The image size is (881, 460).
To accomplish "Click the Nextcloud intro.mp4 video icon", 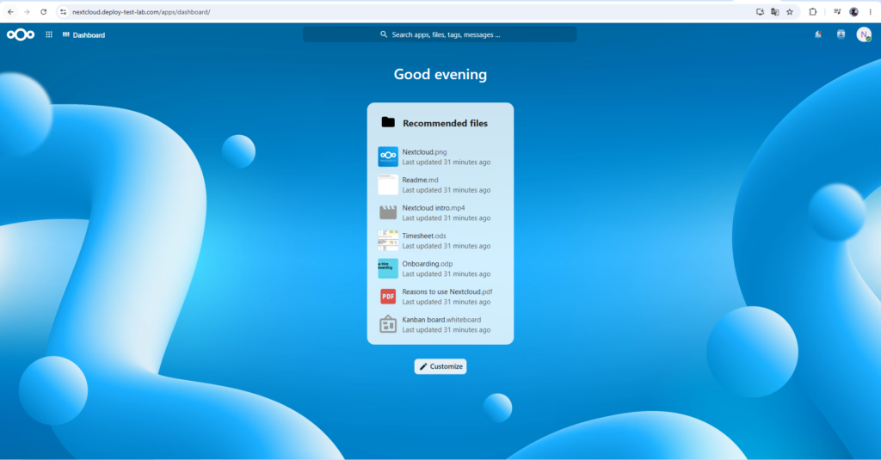I will tap(388, 213).
